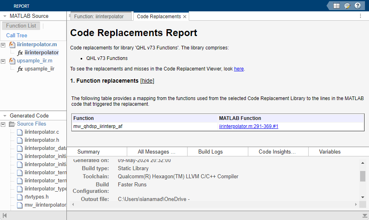This screenshot has width=369, height=220.
Task: Switch to the Function: iirinterpolator tab
Action: coord(102,17)
